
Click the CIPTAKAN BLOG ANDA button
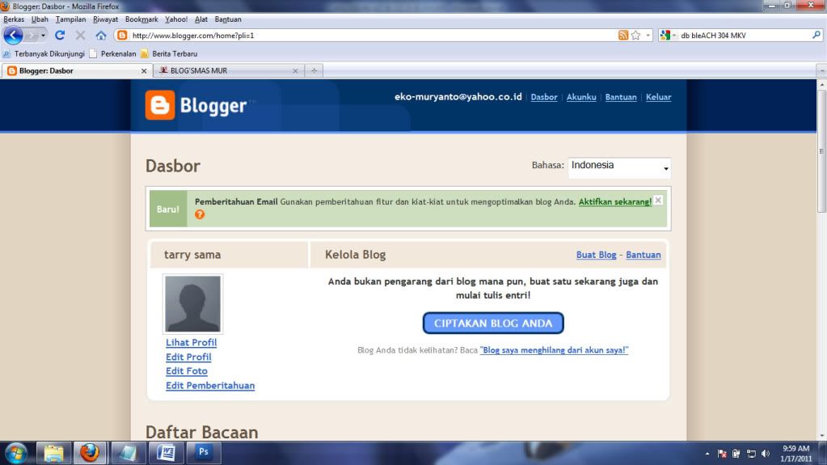tap(493, 323)
